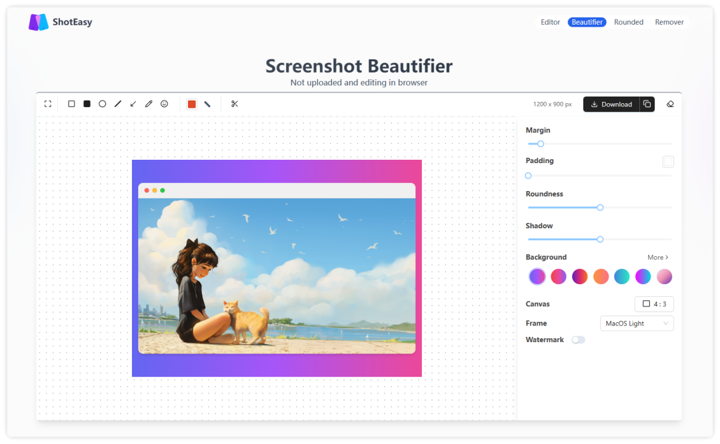
Task: Open the Frame dropdown showing MacOS Light
Action: 637,324
